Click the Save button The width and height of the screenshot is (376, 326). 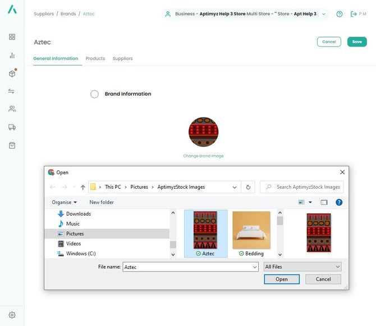tap(357, 42)
